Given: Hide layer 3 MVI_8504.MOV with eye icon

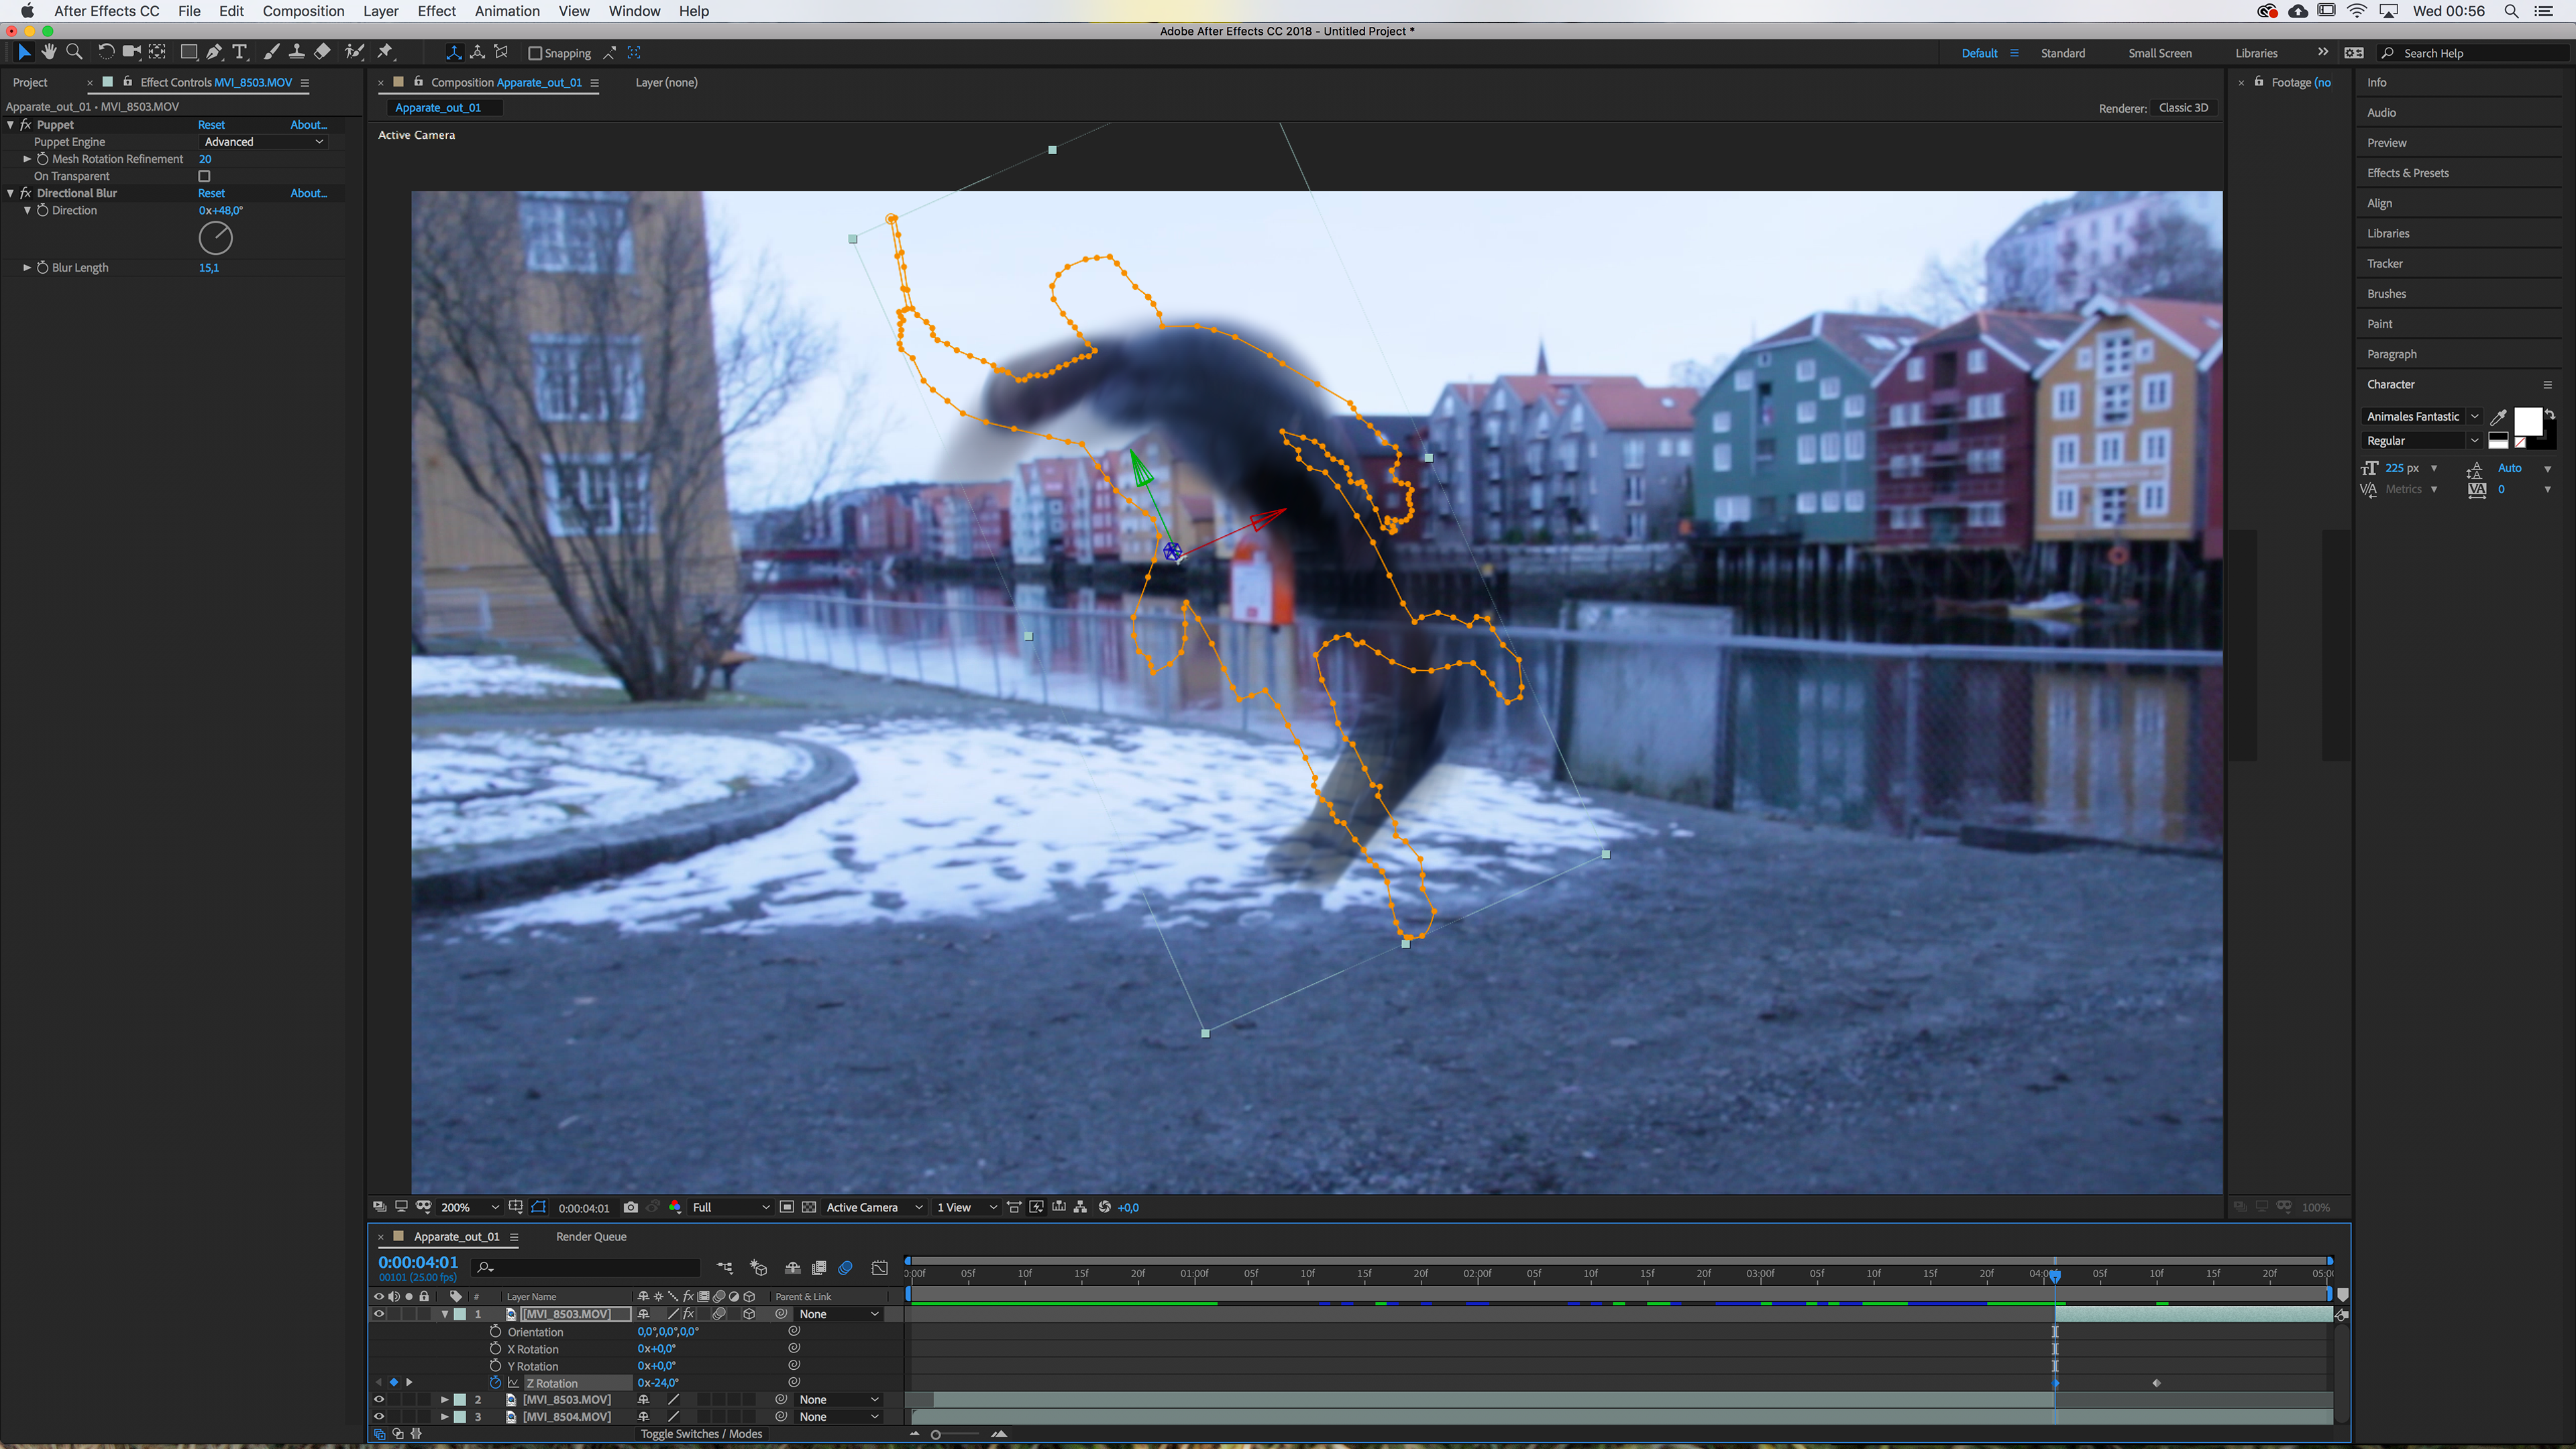Looking at the screenshot, I should [379, 1416].
